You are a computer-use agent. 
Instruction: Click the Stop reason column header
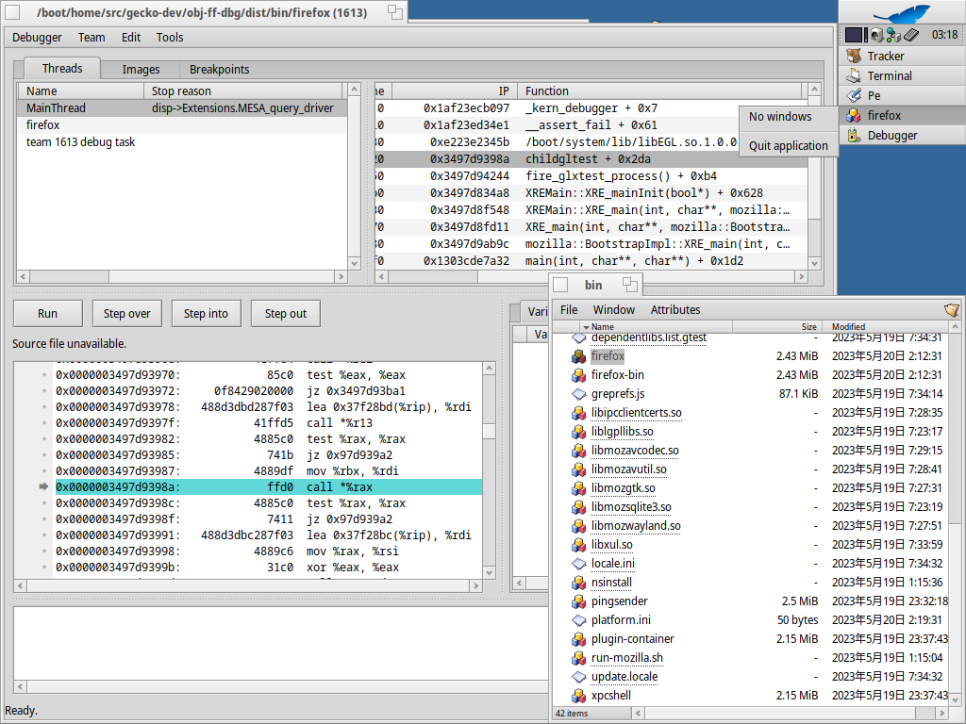[244, 91]
